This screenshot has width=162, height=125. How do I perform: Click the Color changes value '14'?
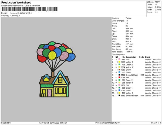click(x=127, y=21)
